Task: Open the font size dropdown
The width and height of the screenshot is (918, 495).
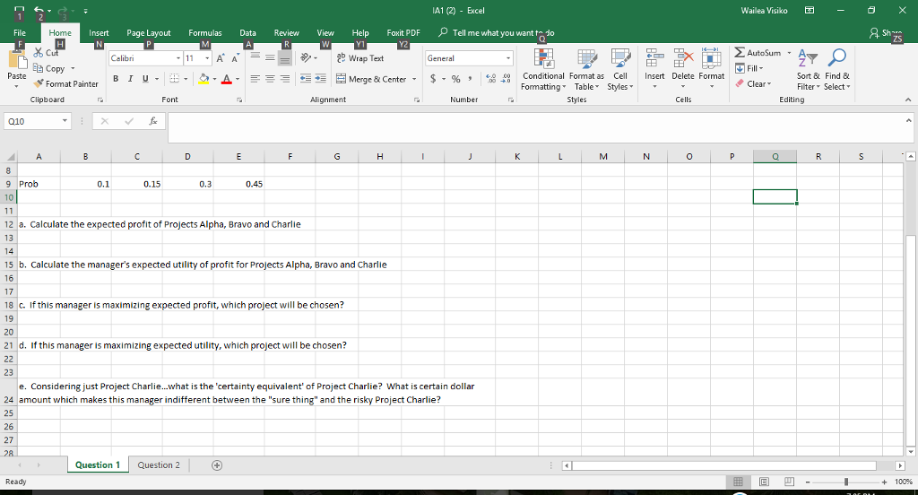Action: (207, 58)
